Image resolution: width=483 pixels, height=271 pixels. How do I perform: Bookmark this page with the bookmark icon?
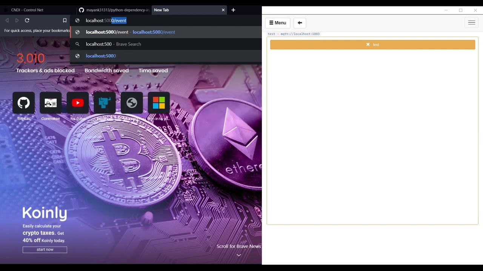65,20
